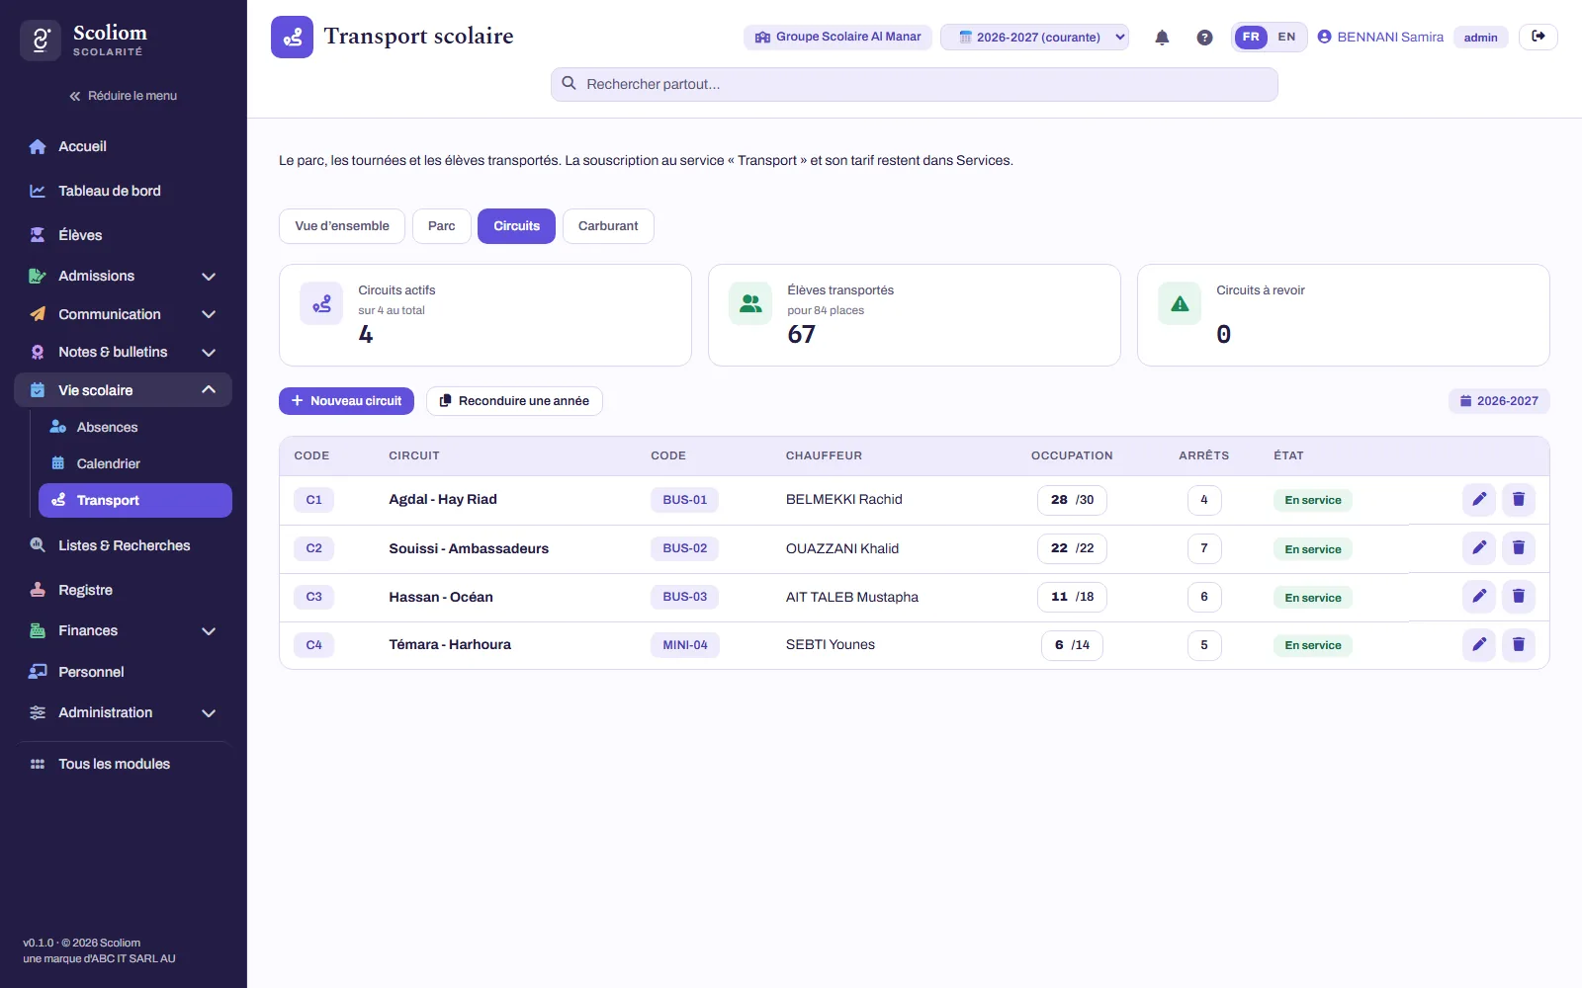Go to Tous les modules
This screenshot has width=1582, height=988.
(124, 764)
